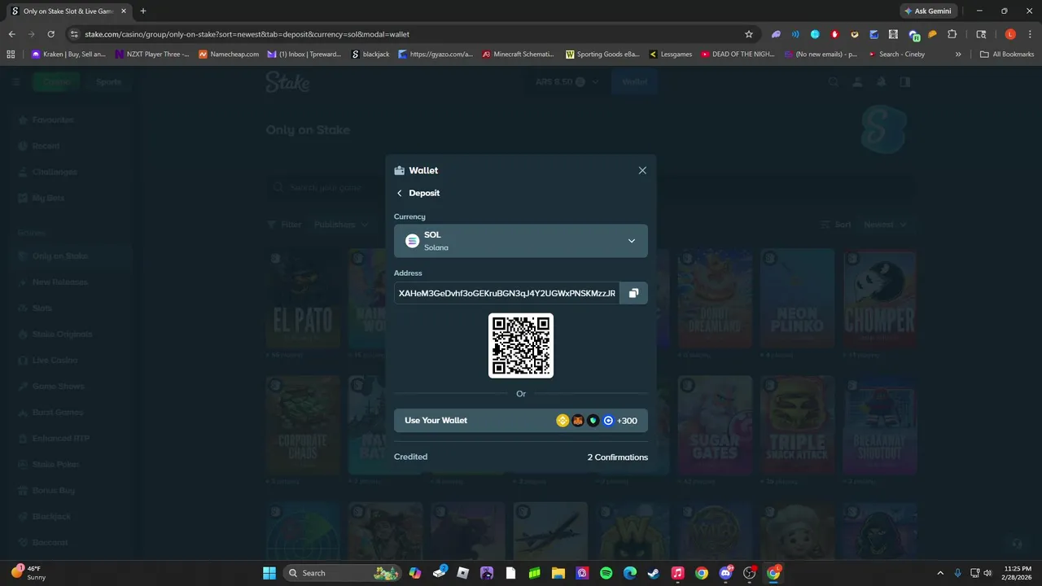This screenshot has height=586, width=1042.
Task: Click the Solana deposit address field
Action: (506, 293)
